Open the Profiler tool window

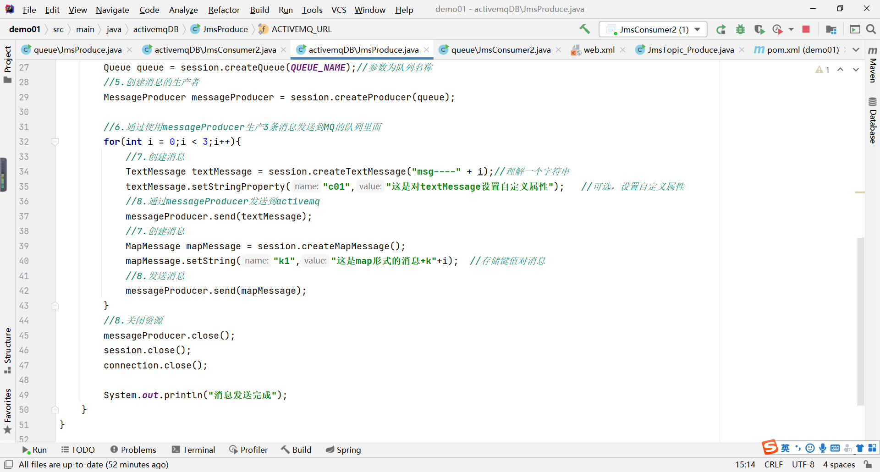[248, 450]
